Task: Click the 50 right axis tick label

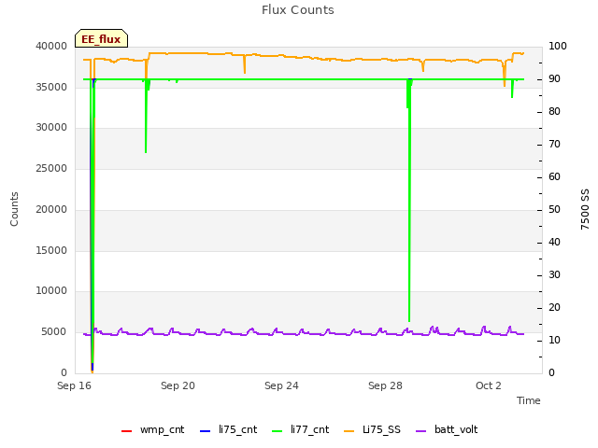Action: tap(554, 209)
